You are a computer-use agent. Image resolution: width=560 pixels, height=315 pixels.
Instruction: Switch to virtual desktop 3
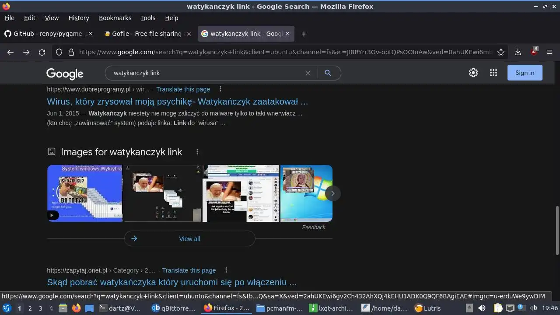pyautogui.click(x=40, y=308)
